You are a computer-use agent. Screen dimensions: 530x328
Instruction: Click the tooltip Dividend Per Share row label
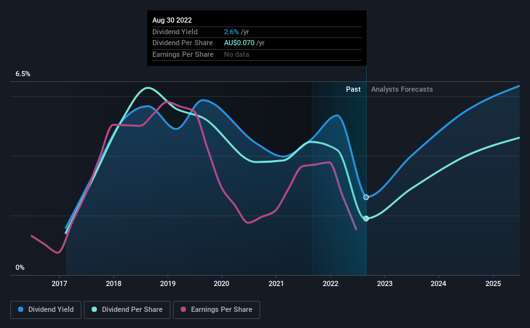183,43
